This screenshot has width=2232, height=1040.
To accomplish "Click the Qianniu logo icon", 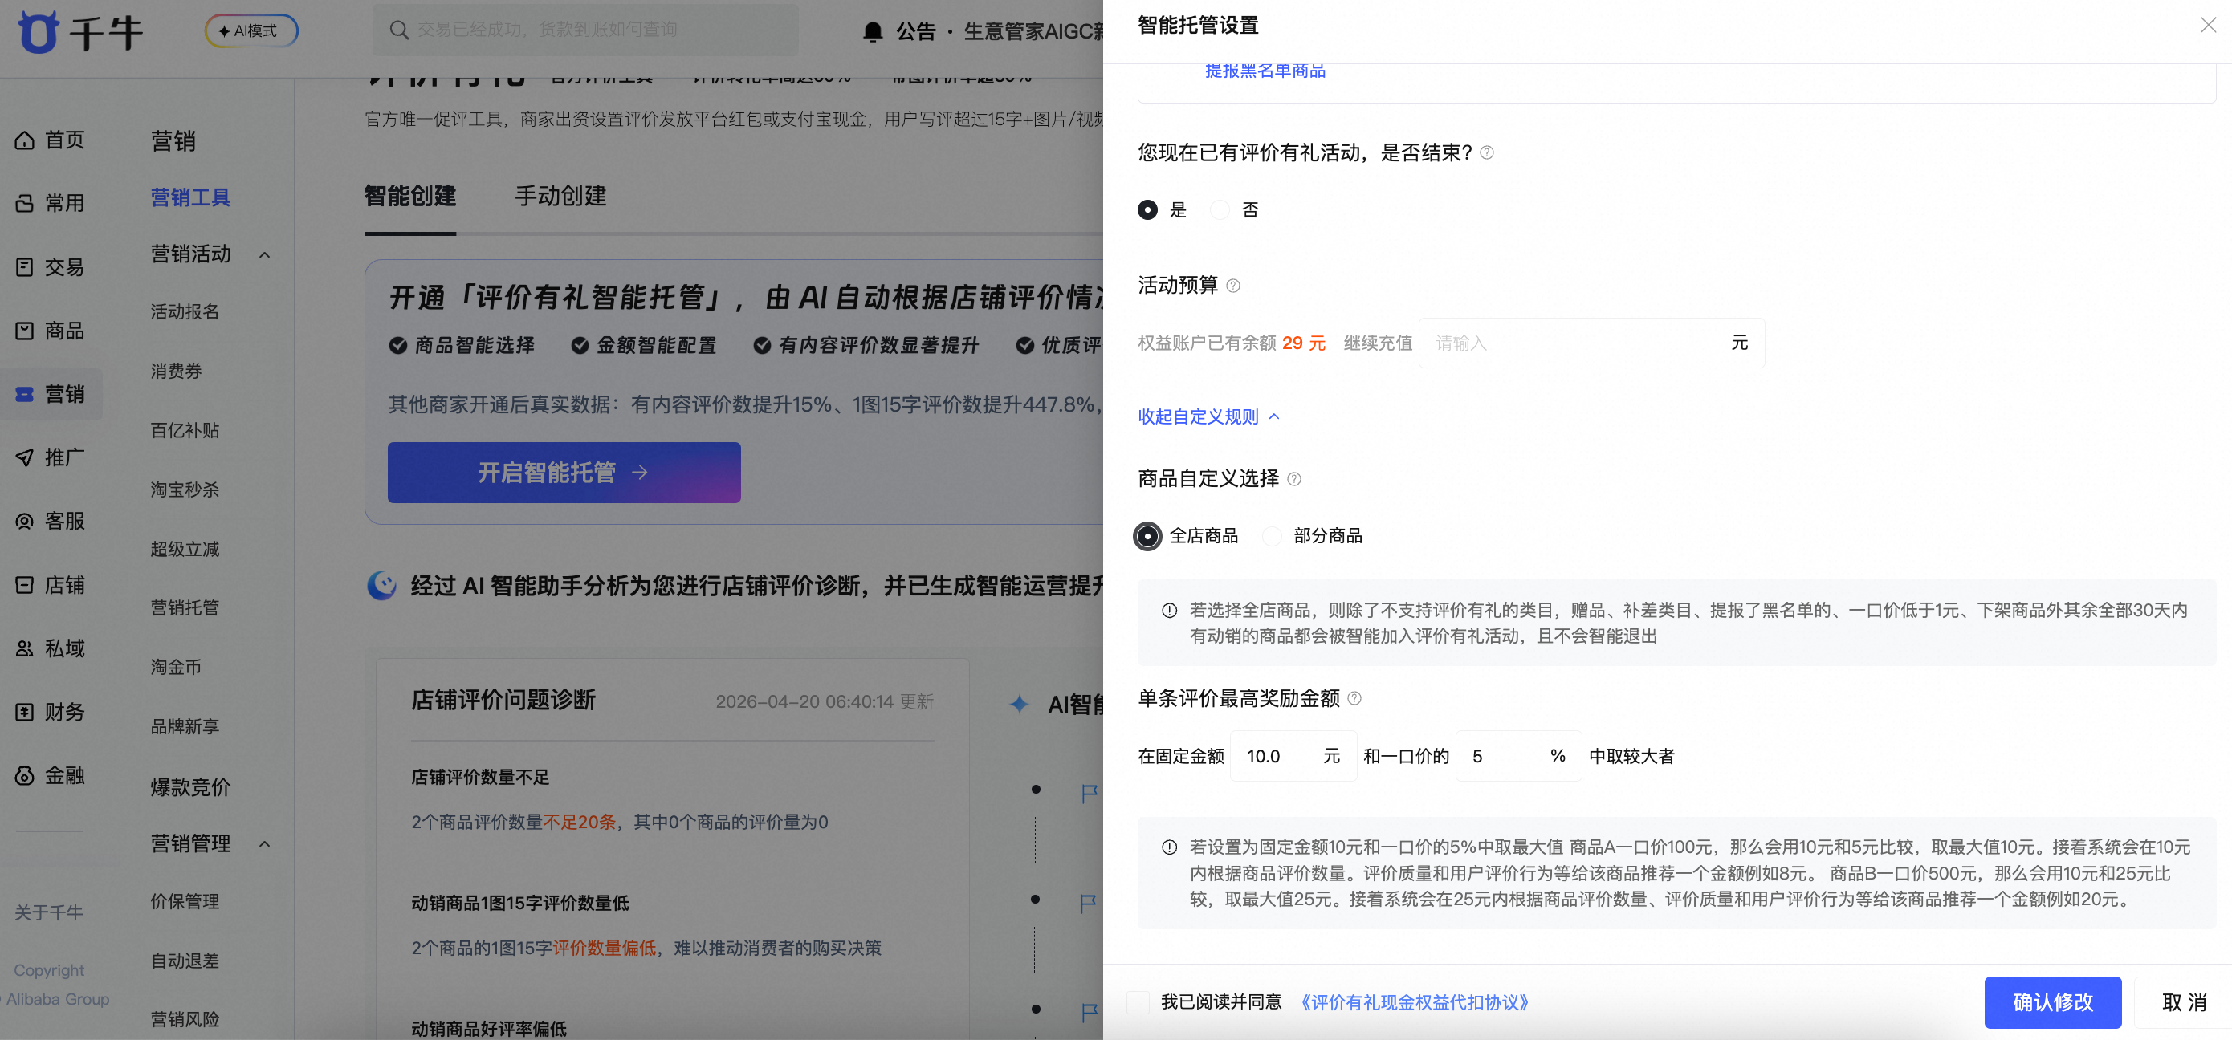I will click(x=38, y=32).
